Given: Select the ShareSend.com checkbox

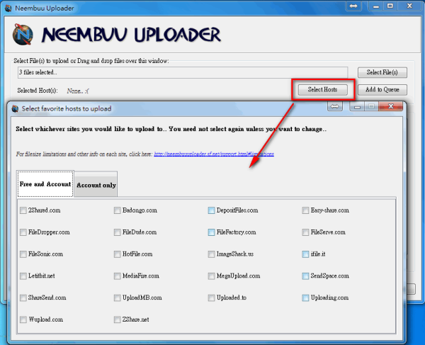Looking at the screenshot, I should click(23, 298).
